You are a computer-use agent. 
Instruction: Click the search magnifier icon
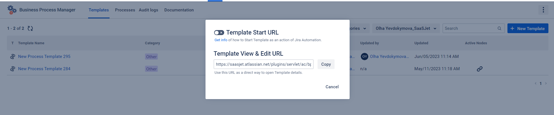pyautogui.click(x=499, y=28)
